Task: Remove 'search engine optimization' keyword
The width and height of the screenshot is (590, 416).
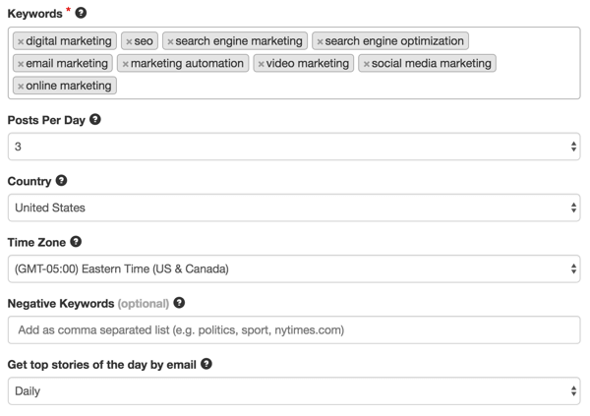Action: 320,41
